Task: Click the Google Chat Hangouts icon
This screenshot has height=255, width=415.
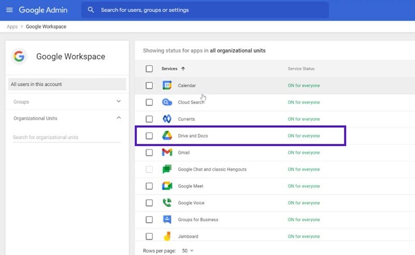Action: (x=167, y=169)
